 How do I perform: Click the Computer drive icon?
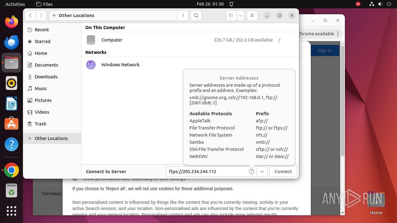click(91, 40)
